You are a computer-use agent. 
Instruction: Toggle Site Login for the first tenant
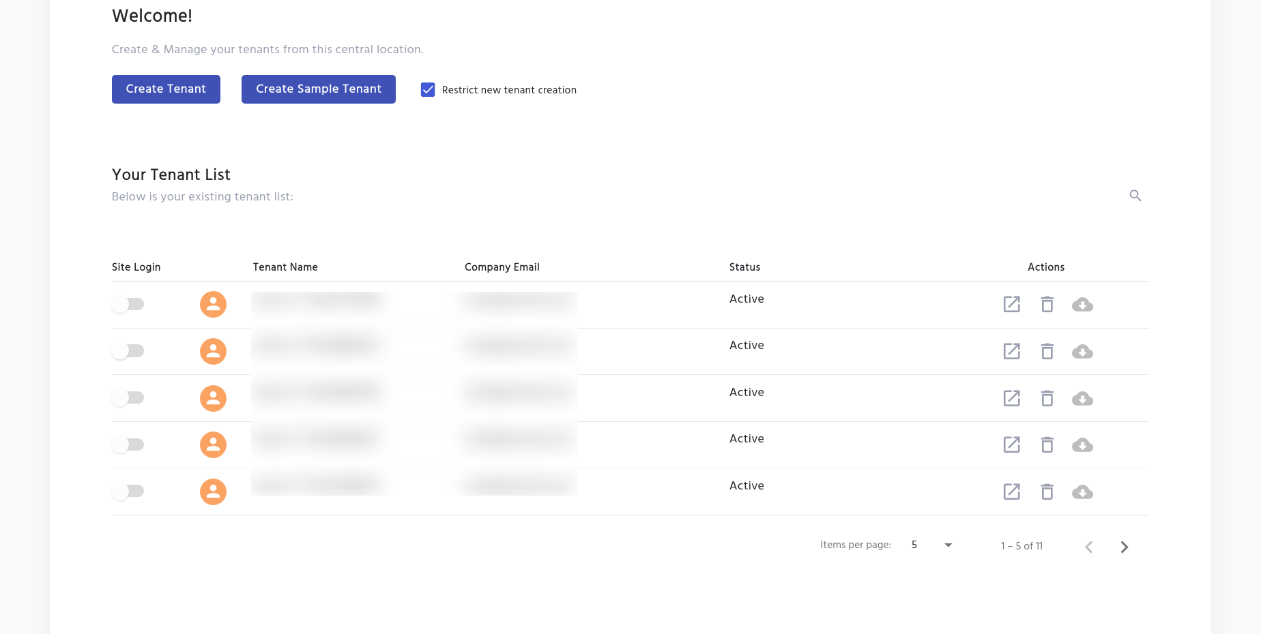click(128, 304)
